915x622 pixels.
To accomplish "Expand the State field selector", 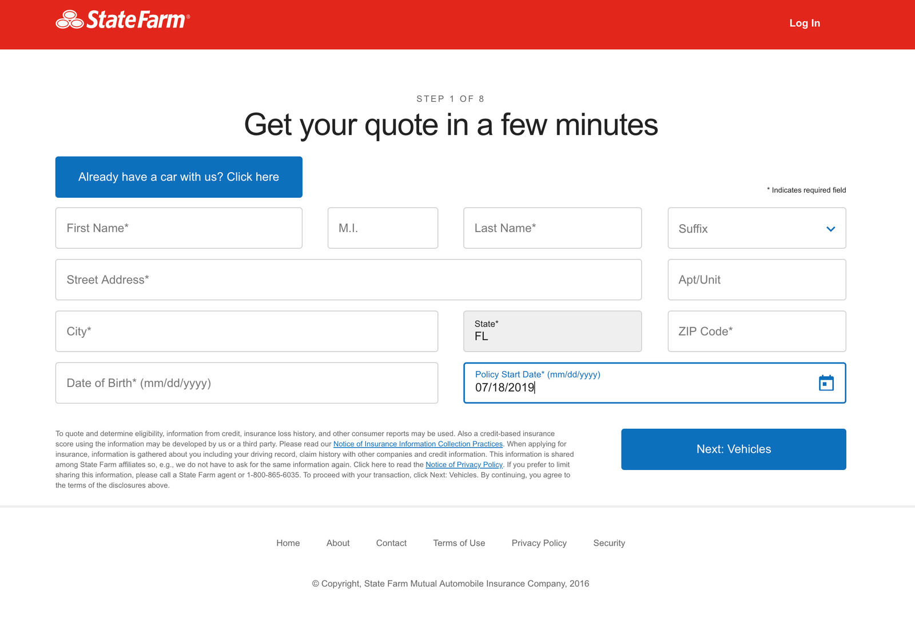I will point(552,332).
